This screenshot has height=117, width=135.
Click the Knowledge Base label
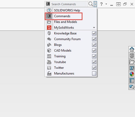(65, 33)
